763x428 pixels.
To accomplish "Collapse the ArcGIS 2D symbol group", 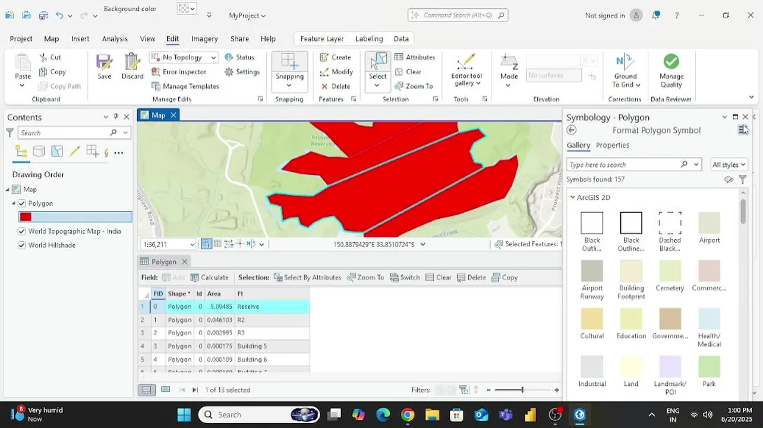I will click(x=573, y=197).
